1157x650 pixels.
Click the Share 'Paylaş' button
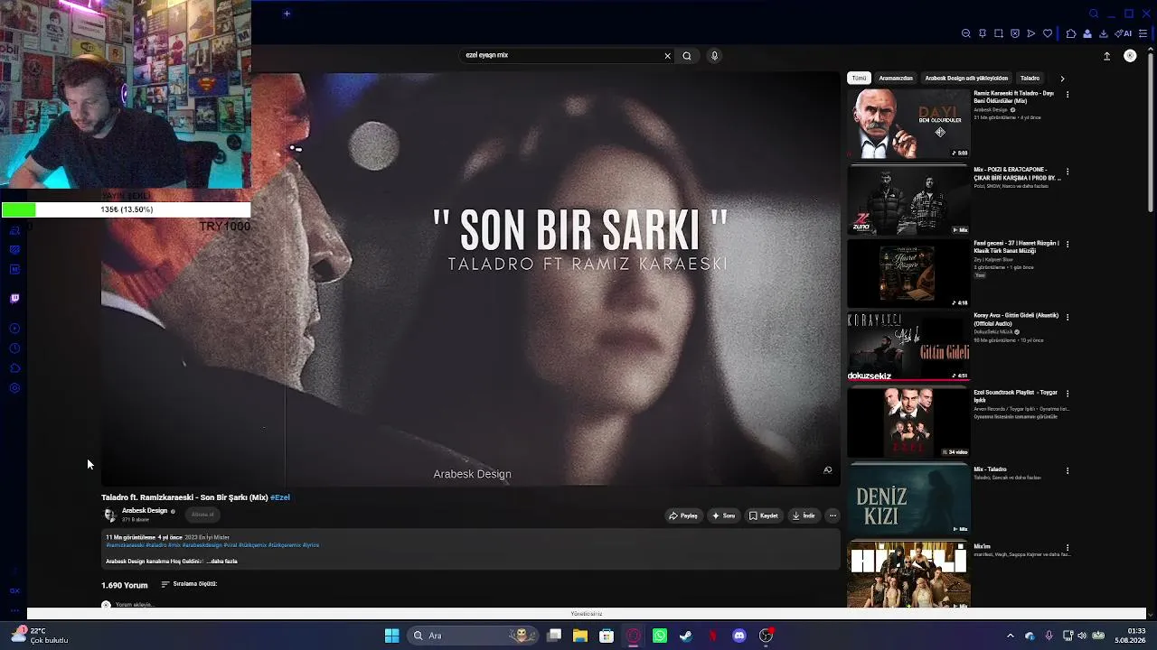(683, 515)
